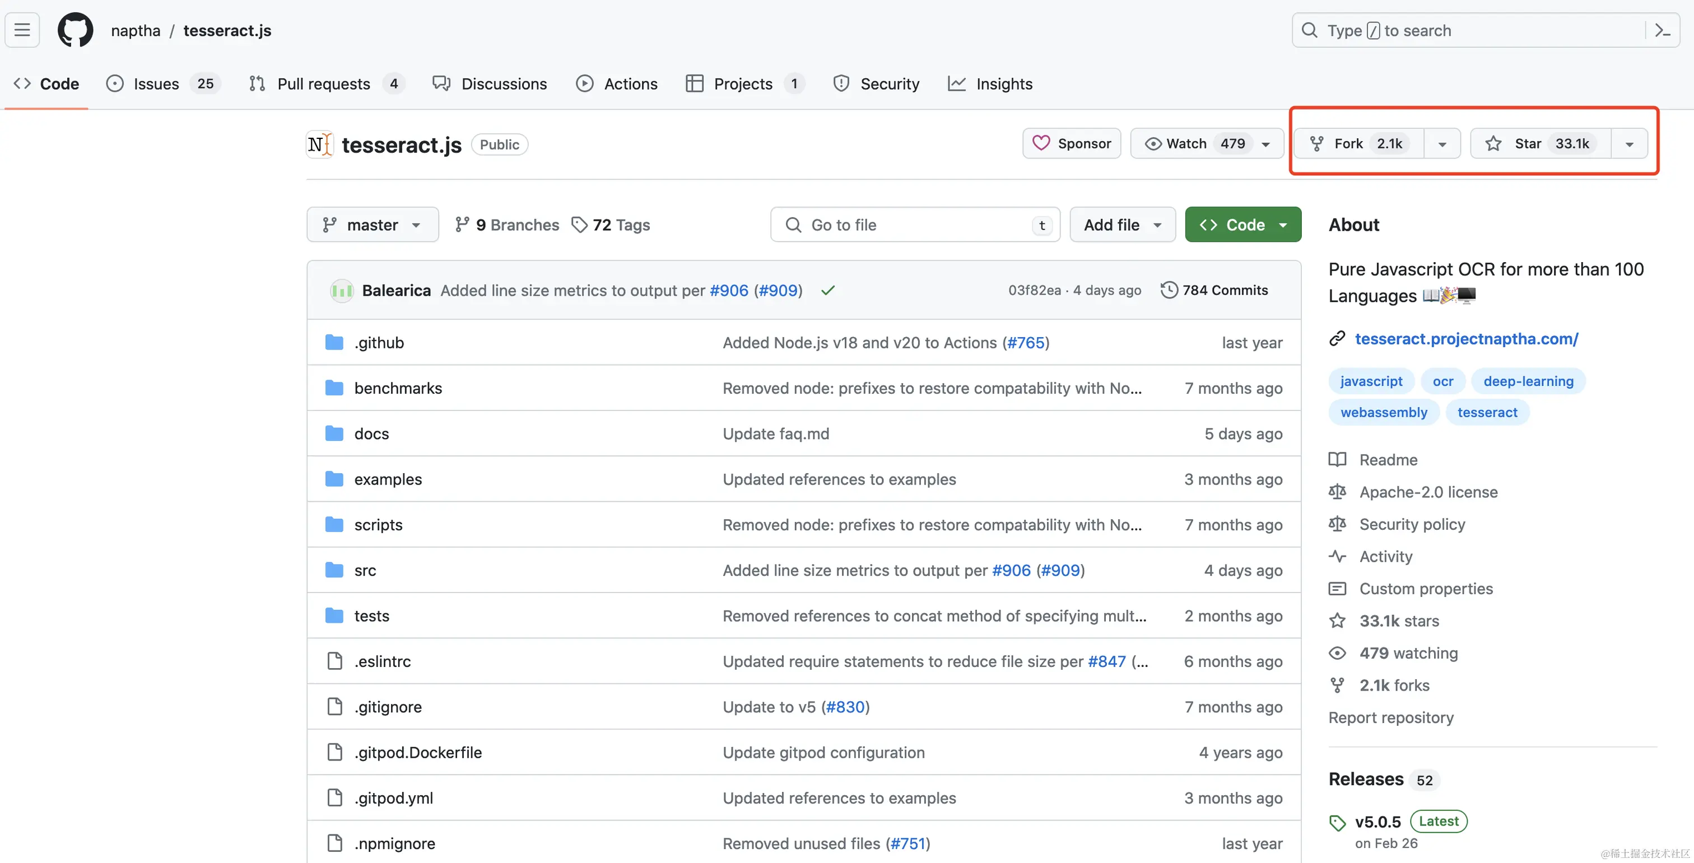
Task: Open the tesseract.projectnaptha.com link
Action: pyautogui.click(x=1466, y=338)
